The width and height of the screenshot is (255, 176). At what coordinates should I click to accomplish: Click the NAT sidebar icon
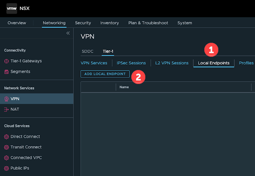click(x=6, y=110)
